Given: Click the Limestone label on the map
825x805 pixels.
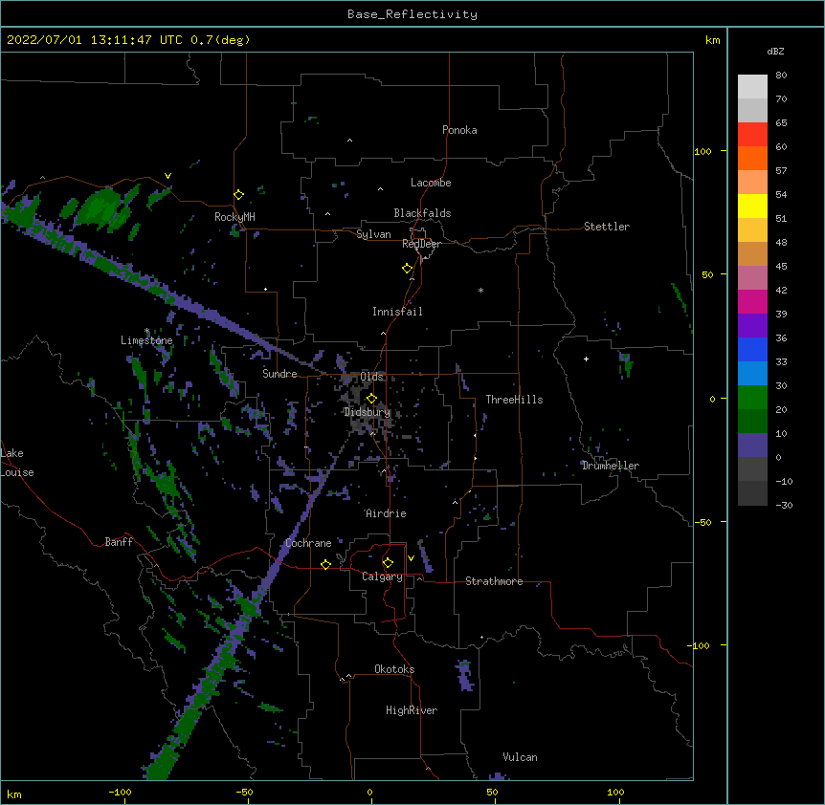Looking at the screenshot, I should coord(146,340).
